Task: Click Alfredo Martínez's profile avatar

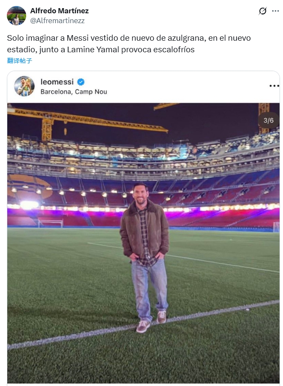Action: coord(16,15)
